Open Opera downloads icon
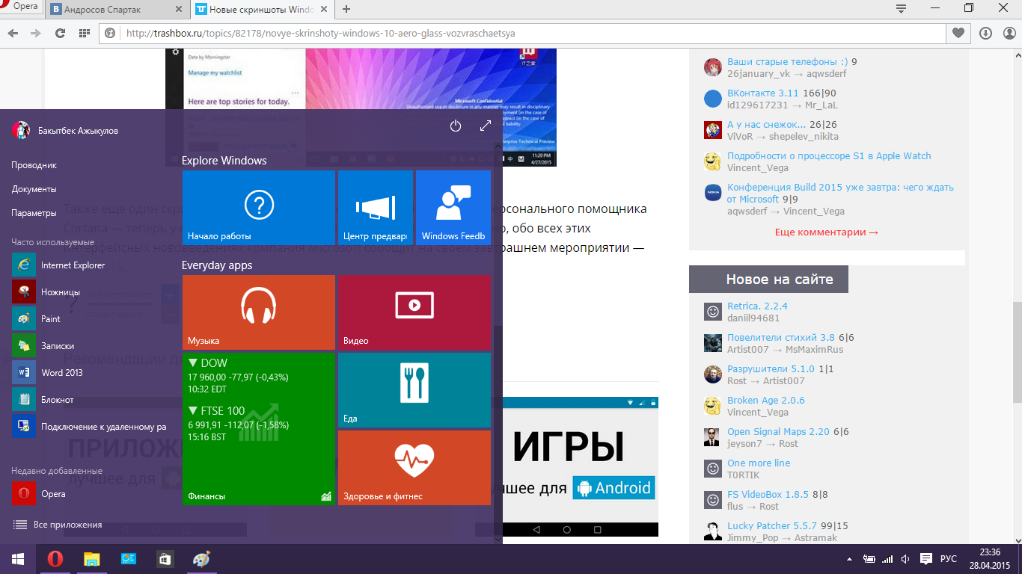1022x574 pixels. (985, 34)
